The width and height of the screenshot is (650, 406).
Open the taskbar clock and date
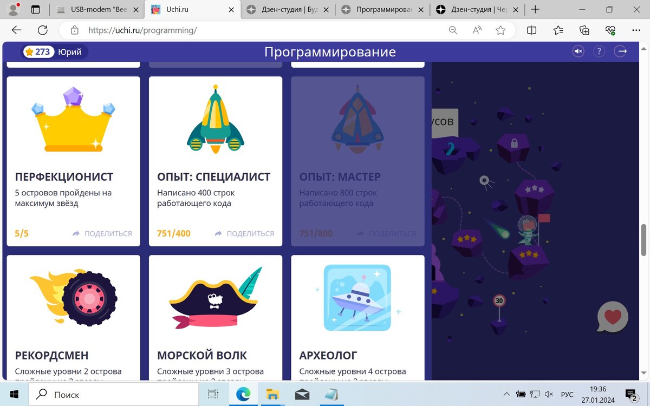(599, 394)
